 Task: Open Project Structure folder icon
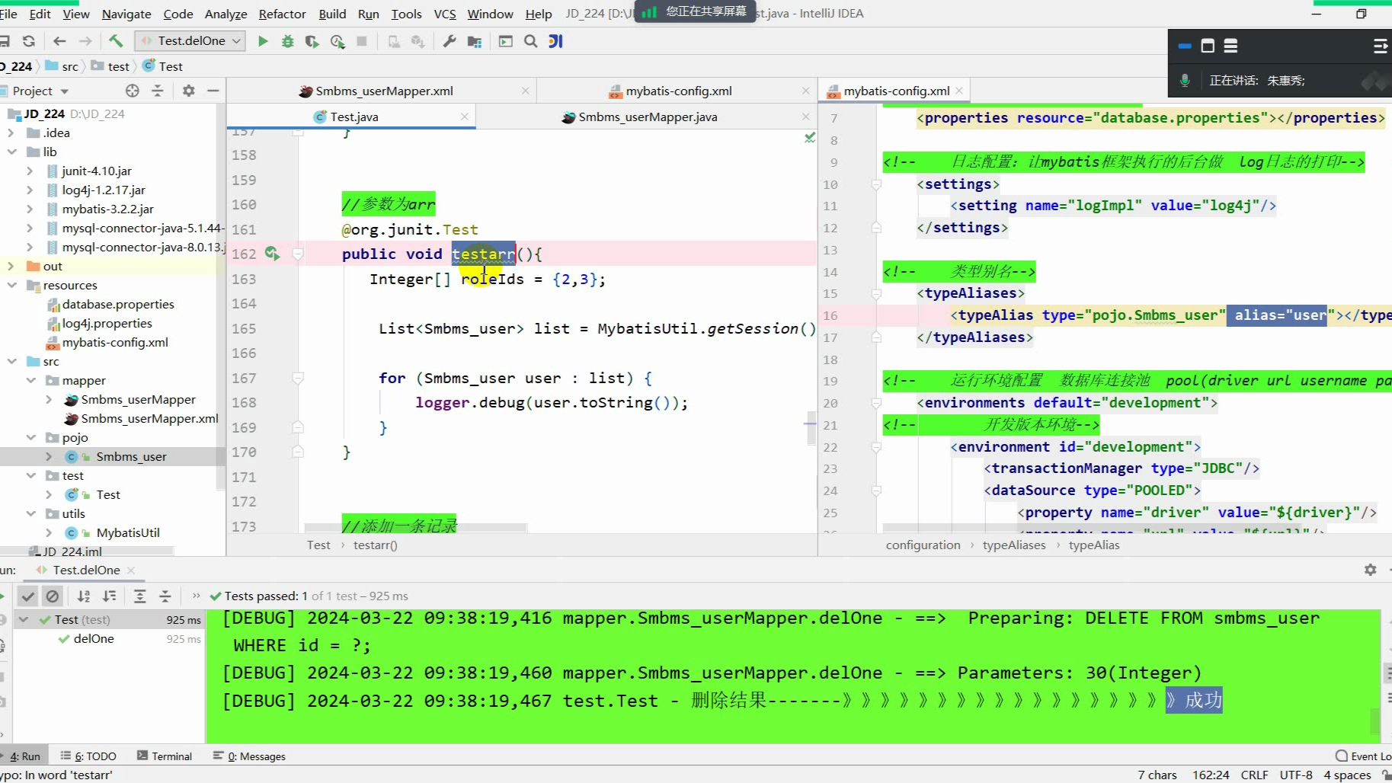click(x=475, y=41)
